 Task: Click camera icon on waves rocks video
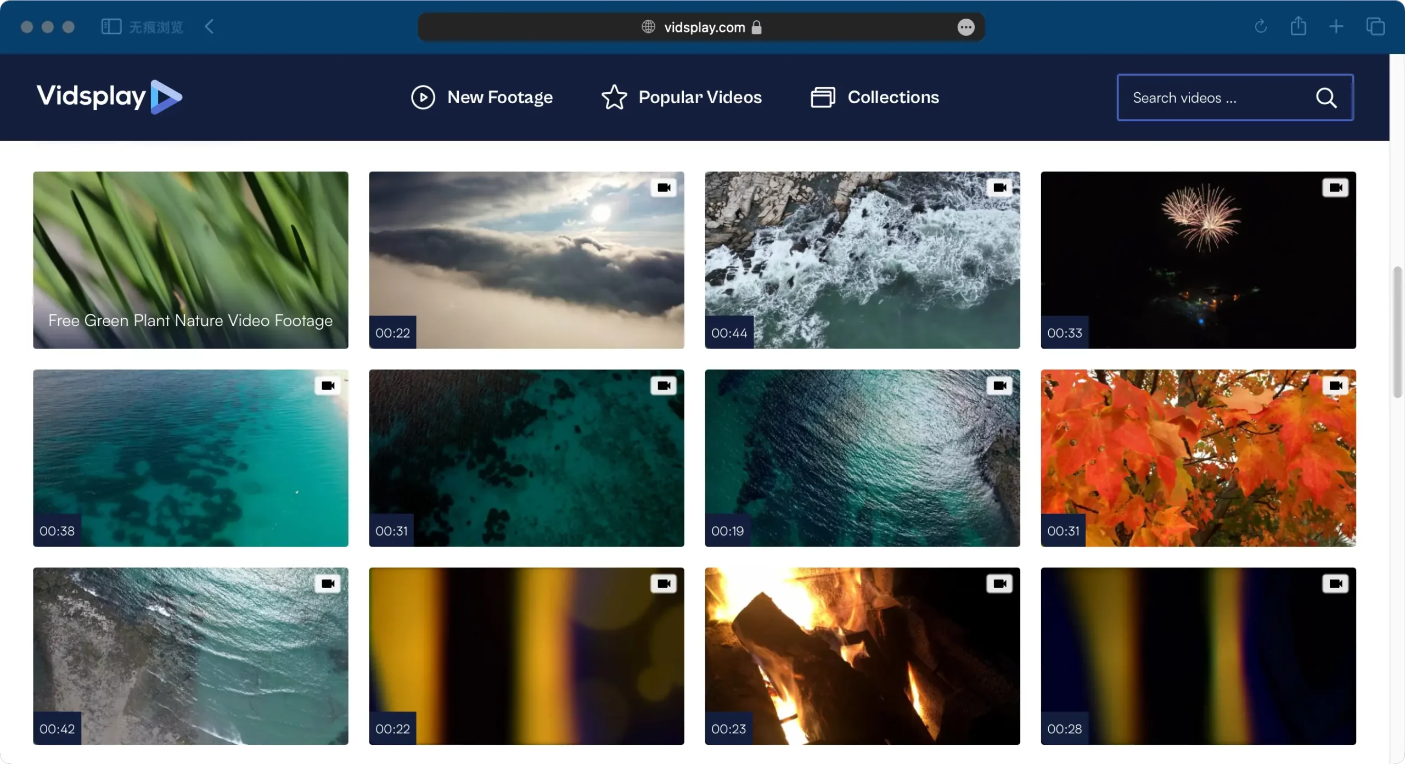999,188
